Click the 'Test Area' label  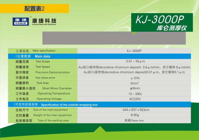42,83
